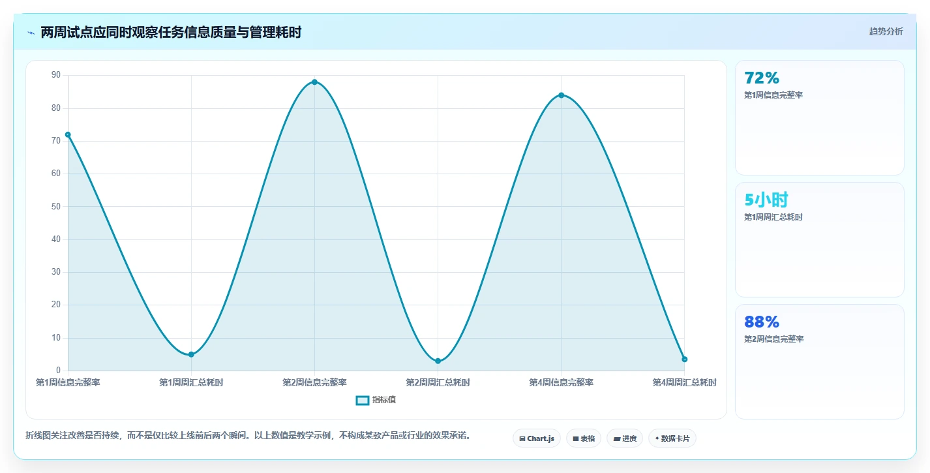Select the 进度 chip
930x473 pixels.
(x=625, y=438)
